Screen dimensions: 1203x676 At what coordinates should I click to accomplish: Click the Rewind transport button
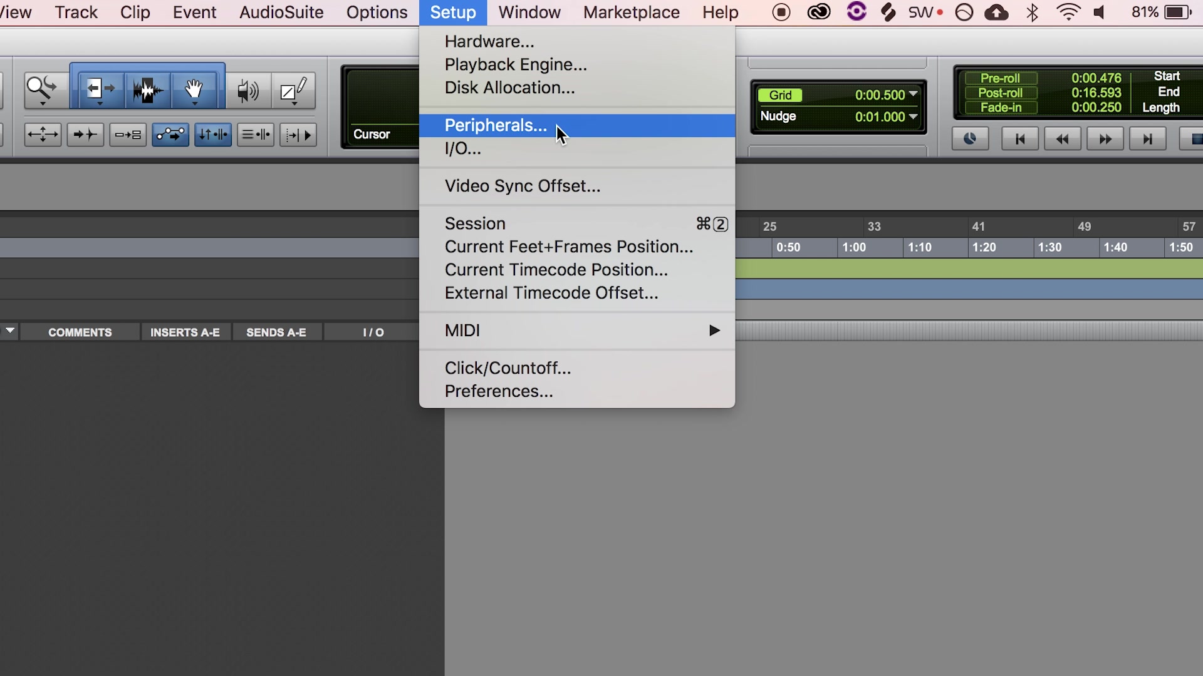pyautogui.click(x=1062, y=139)
